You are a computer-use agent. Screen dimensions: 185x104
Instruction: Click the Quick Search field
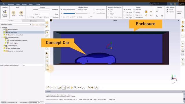158,4
